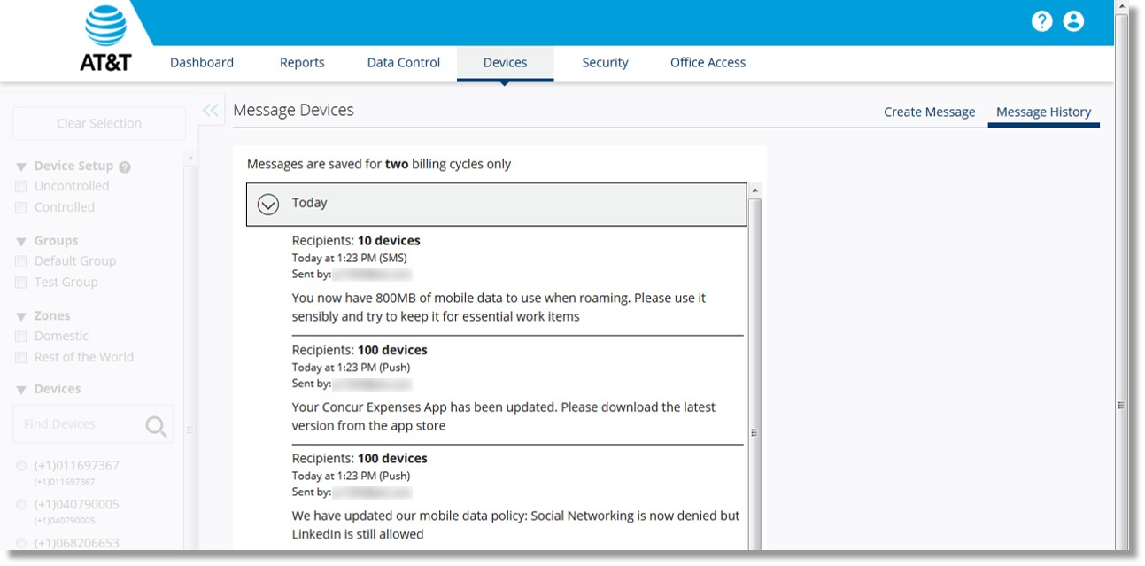Enable the Default Group checkbox
This screenshot has height=566, width=1145.
(20, 260)
